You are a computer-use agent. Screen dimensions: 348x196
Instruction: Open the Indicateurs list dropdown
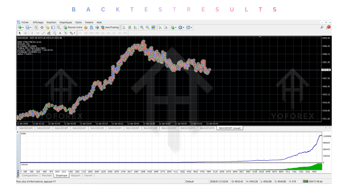(x=175, y=27)
